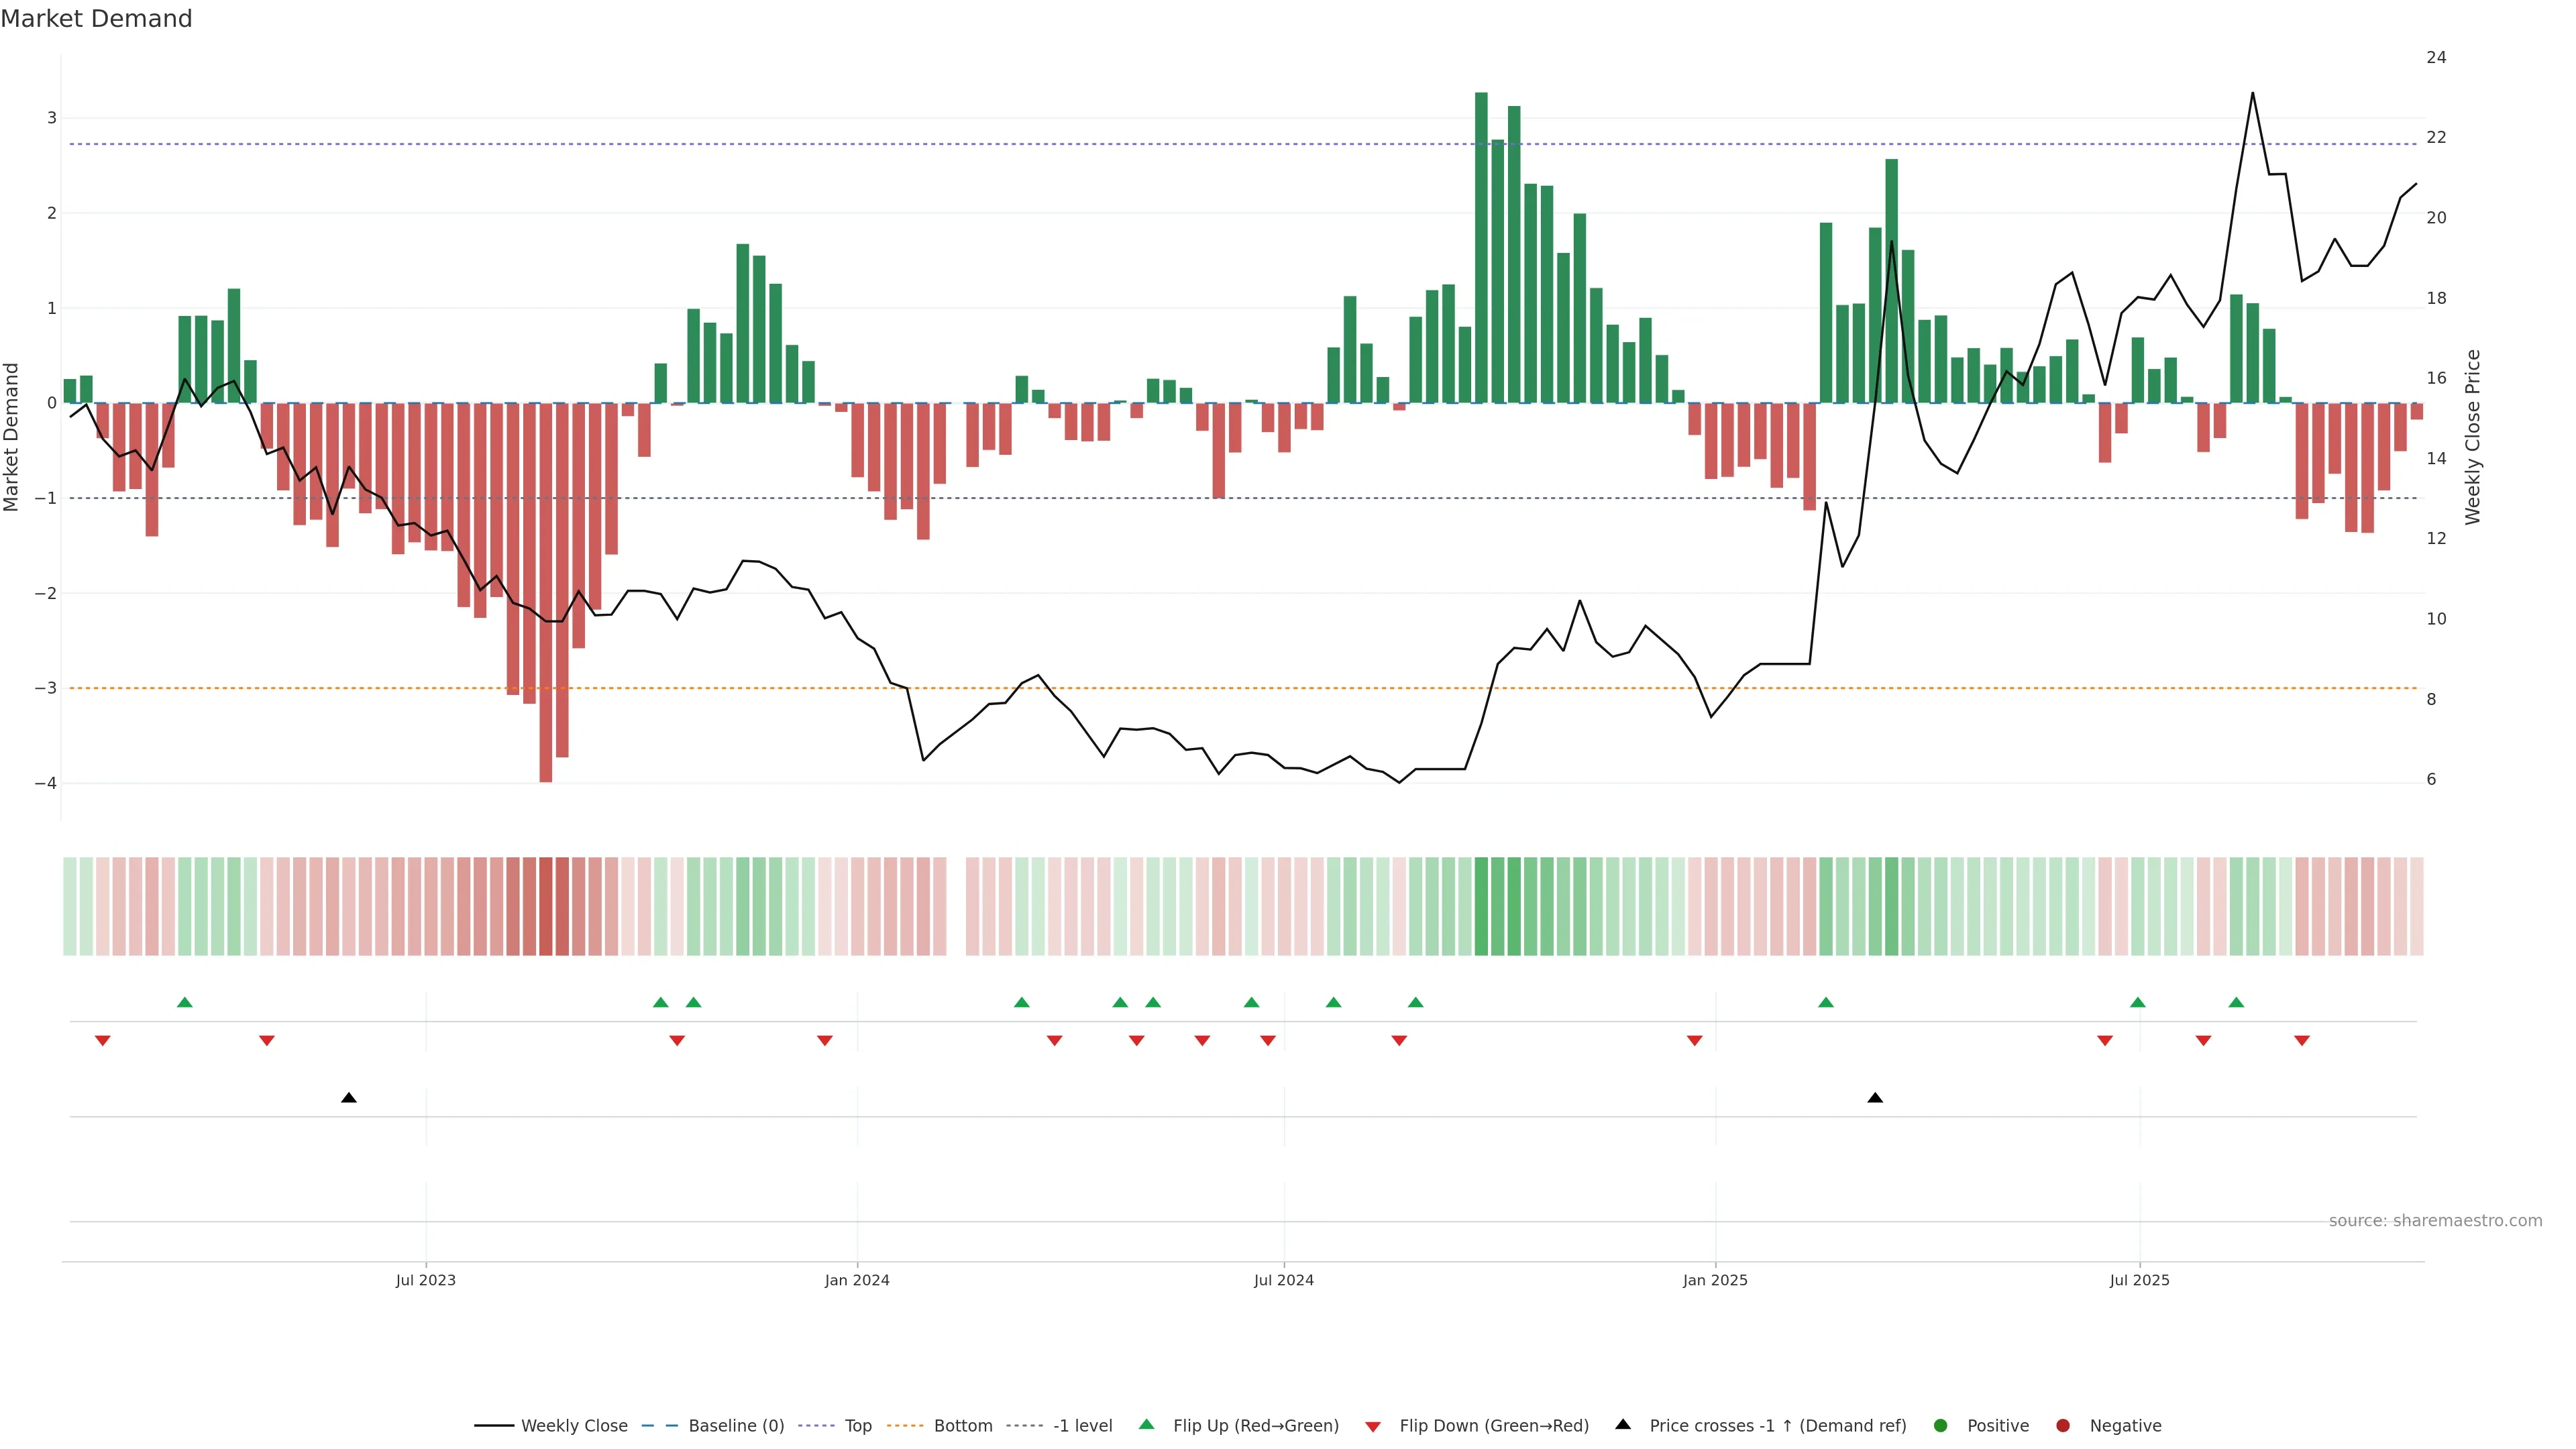Click the first green flip-up triangle marker
This screenshot has height=1449, width=2576.
tap(184, 1002)
